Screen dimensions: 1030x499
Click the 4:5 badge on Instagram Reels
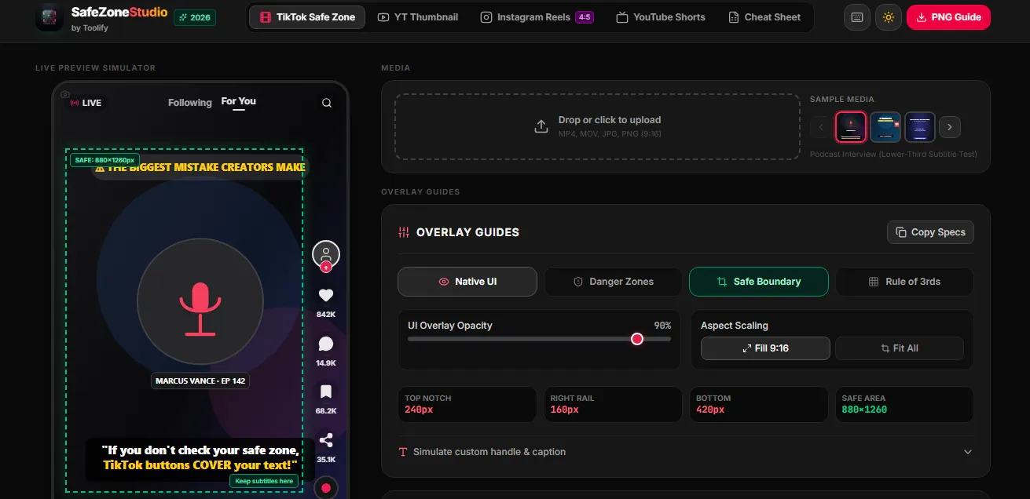585,17
